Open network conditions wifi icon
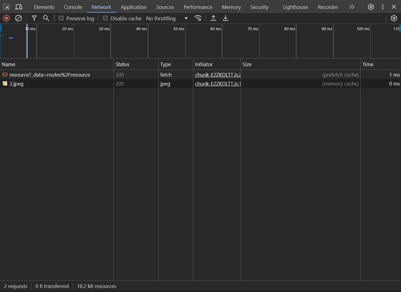The image size is (401, 292). pyautogui.click(x=198, y=18)
